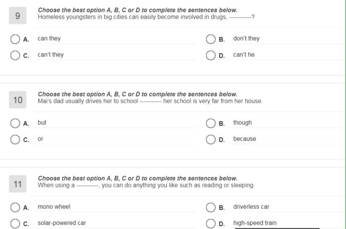Click the 'because' answer text
The image size is (346, 229).
[245, 139]
